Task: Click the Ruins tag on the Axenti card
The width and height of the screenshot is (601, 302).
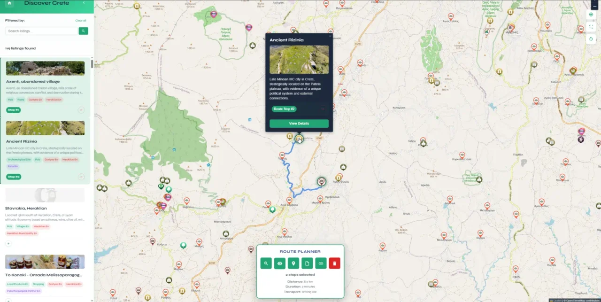Action: 21,100
